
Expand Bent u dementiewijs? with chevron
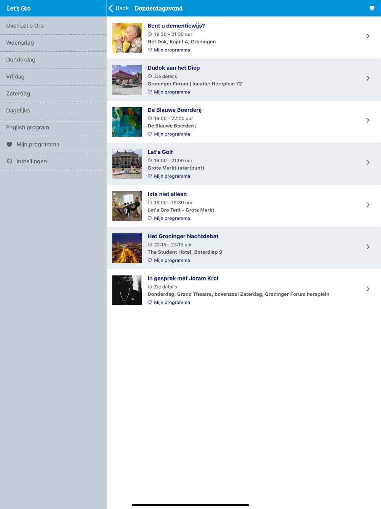(x=368, y=36)
